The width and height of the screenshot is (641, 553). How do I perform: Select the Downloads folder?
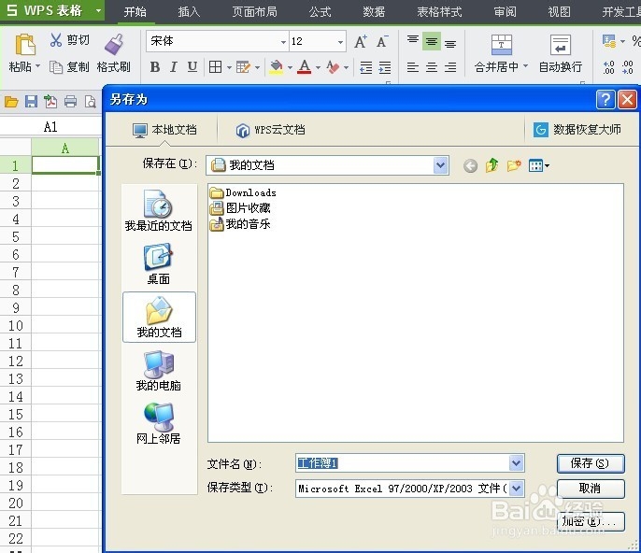click(243, 192)
